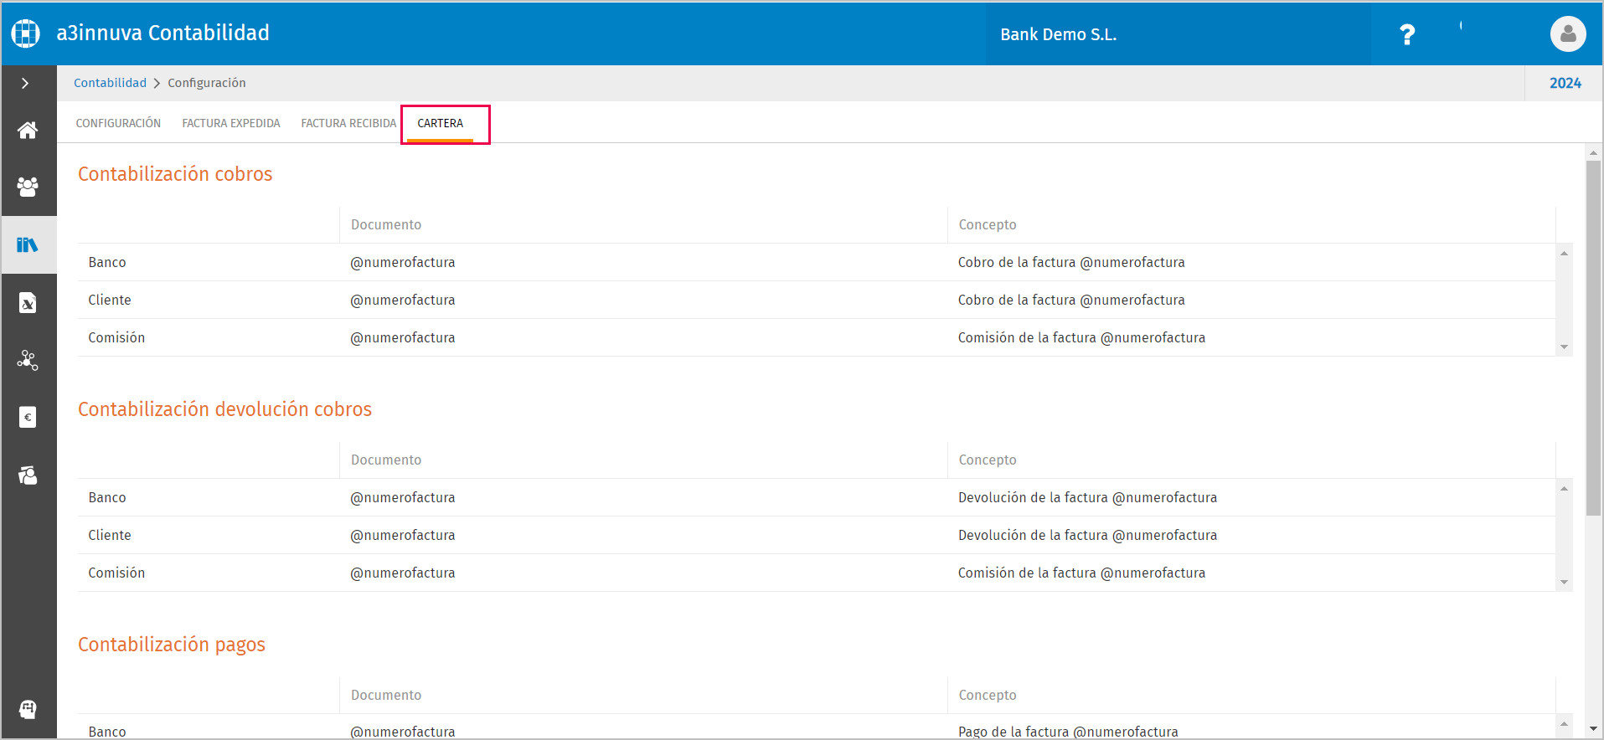The width and height of the screenshot is (1604, 740).
Task: Go to the Home icon in sidebar
Action: tap(28, 130)
